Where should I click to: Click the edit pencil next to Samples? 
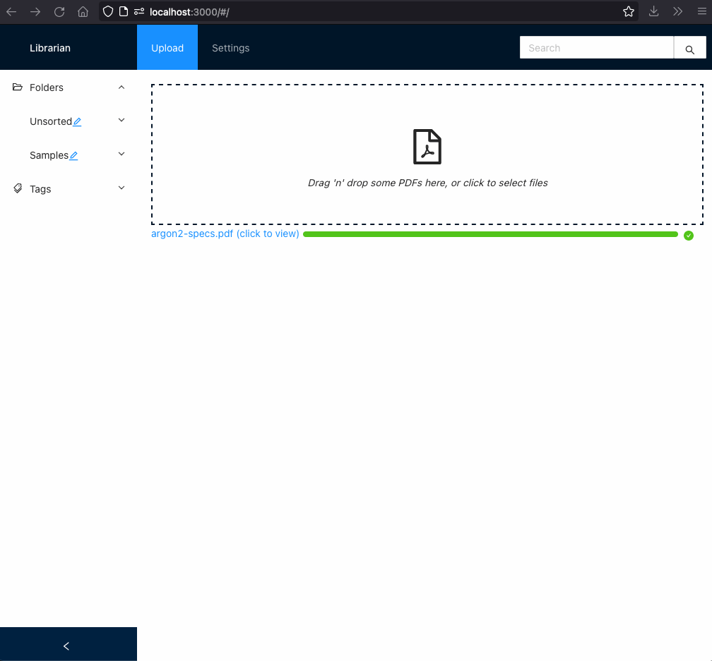pos(73,156)
